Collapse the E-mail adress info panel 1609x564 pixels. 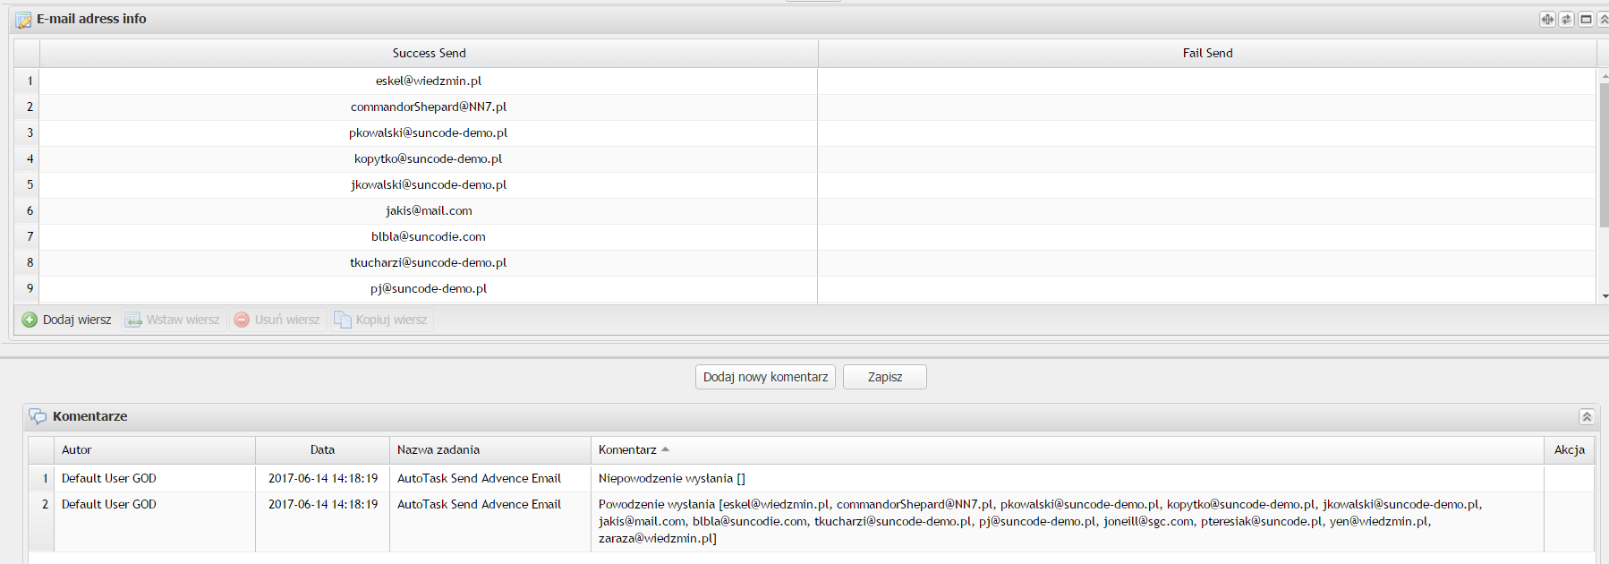click(x=1604, y=19)
